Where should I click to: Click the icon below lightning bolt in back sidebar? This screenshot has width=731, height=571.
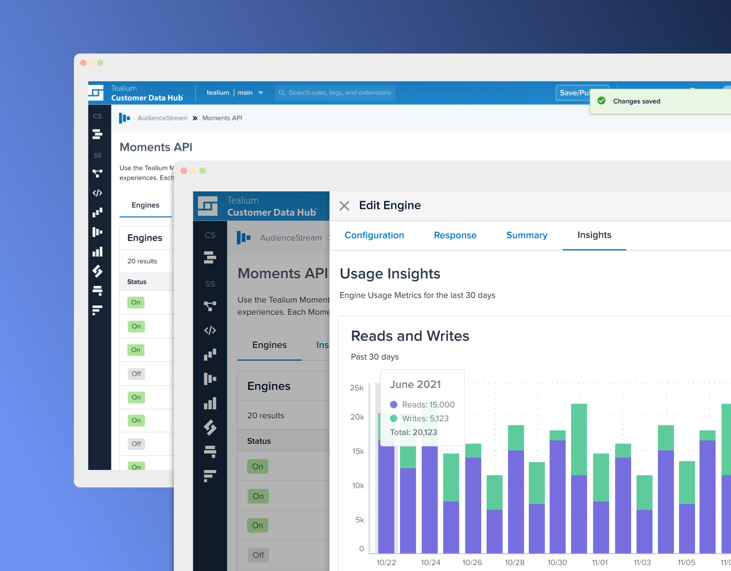coord(97,291)
